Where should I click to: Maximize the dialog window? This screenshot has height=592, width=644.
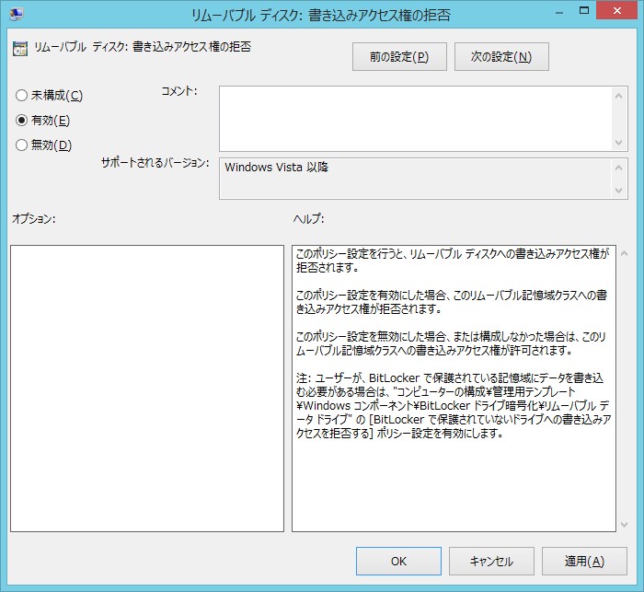(583, 11)
